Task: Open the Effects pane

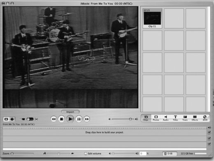Action: pyautogui.click(x=195, y=118)
